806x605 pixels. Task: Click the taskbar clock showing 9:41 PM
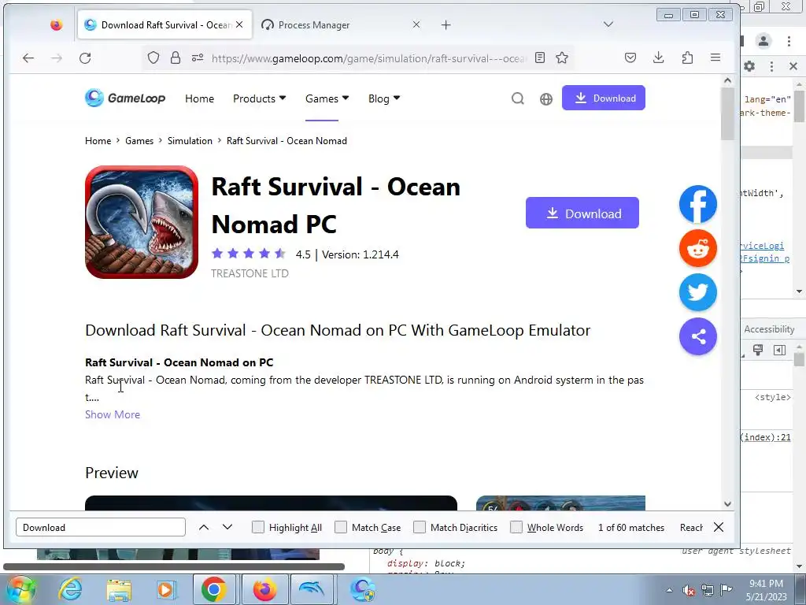tap(767, 590)
